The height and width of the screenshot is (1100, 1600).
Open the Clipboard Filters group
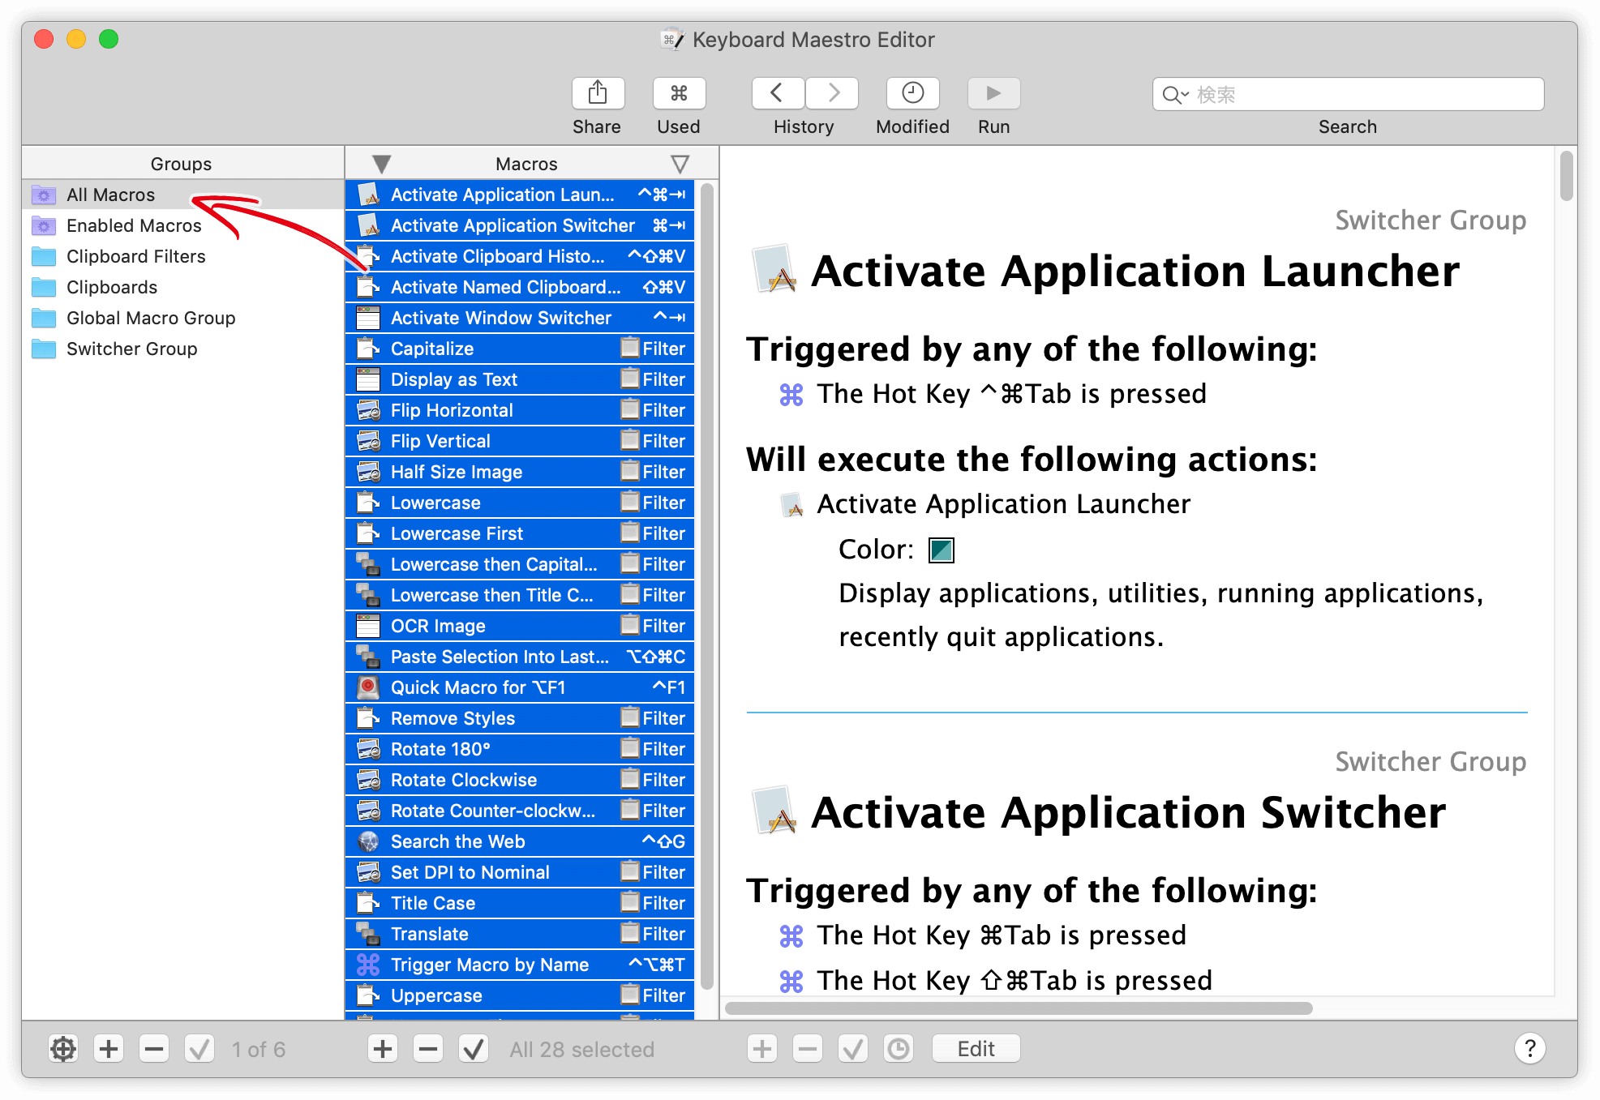(182, 256)
